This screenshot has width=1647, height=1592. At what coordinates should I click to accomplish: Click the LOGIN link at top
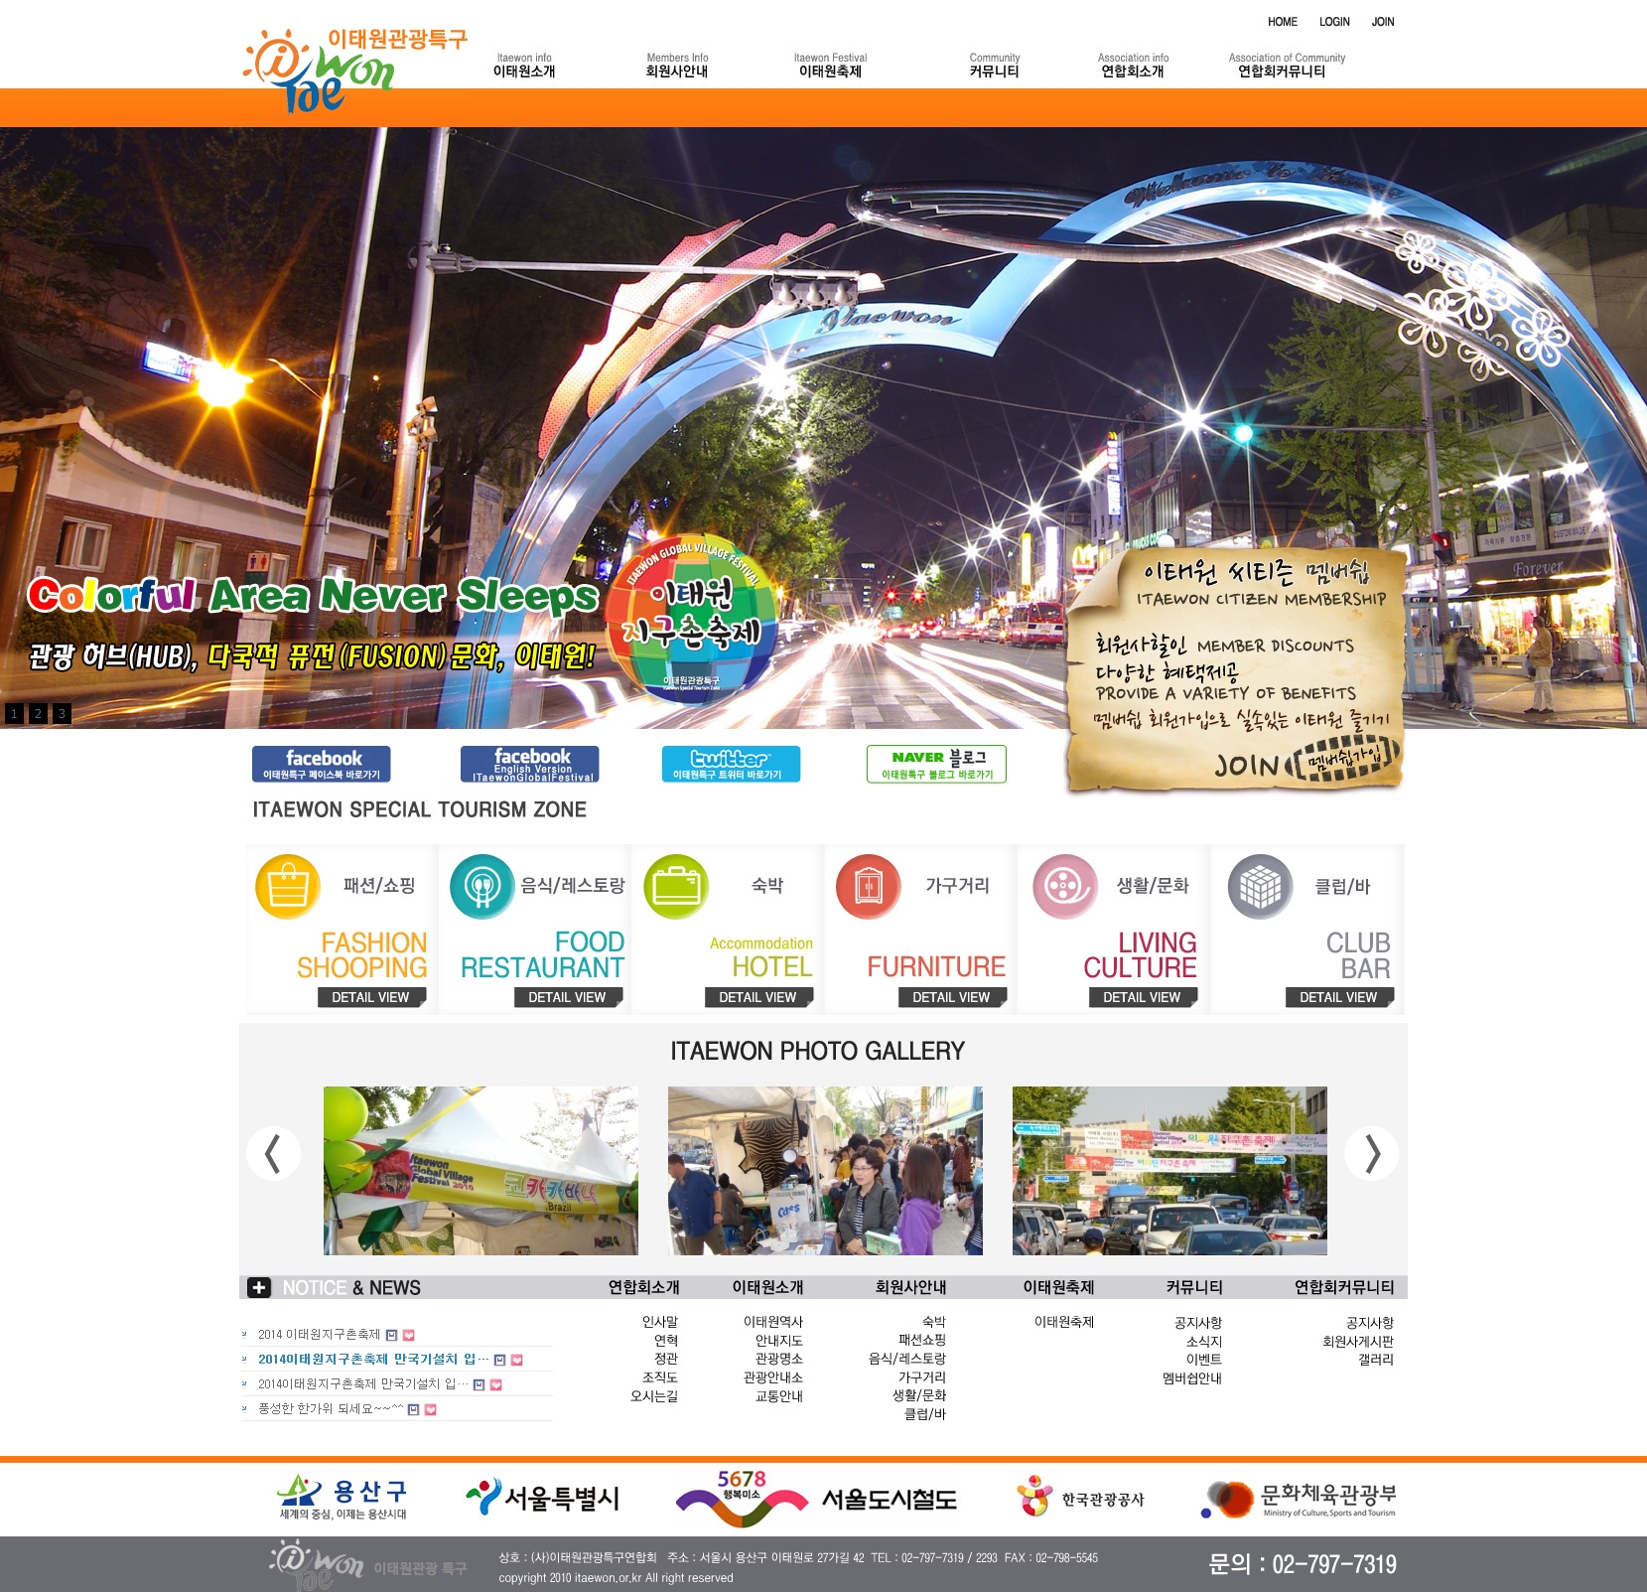tap(1334, 22)
